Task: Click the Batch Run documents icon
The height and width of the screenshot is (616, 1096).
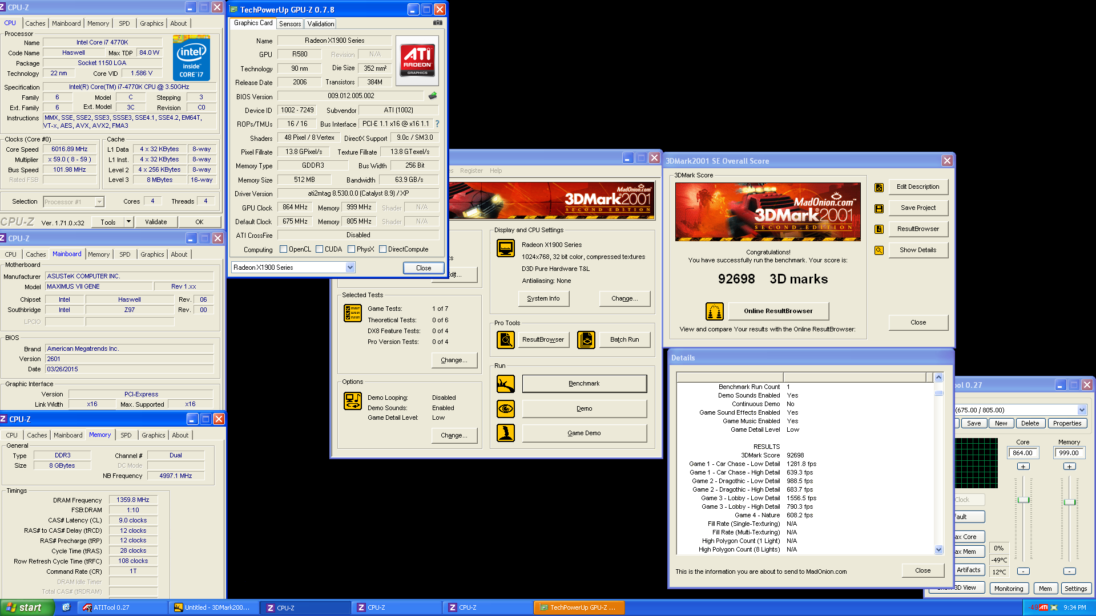Action: pos(586,340)
